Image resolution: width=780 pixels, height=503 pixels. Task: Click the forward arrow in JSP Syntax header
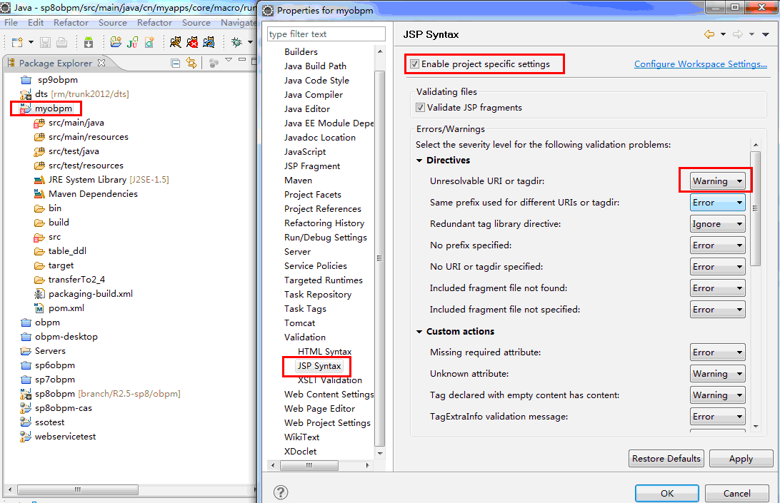[x=739, y=34]
